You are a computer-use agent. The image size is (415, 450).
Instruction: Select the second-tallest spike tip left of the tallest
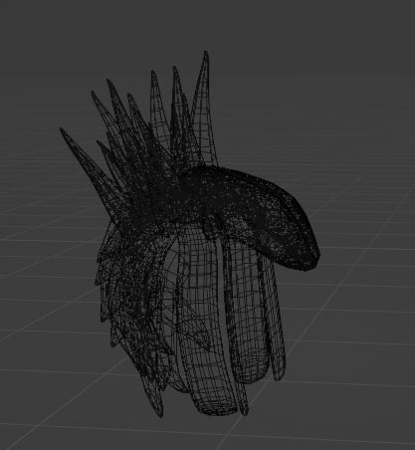174,69
